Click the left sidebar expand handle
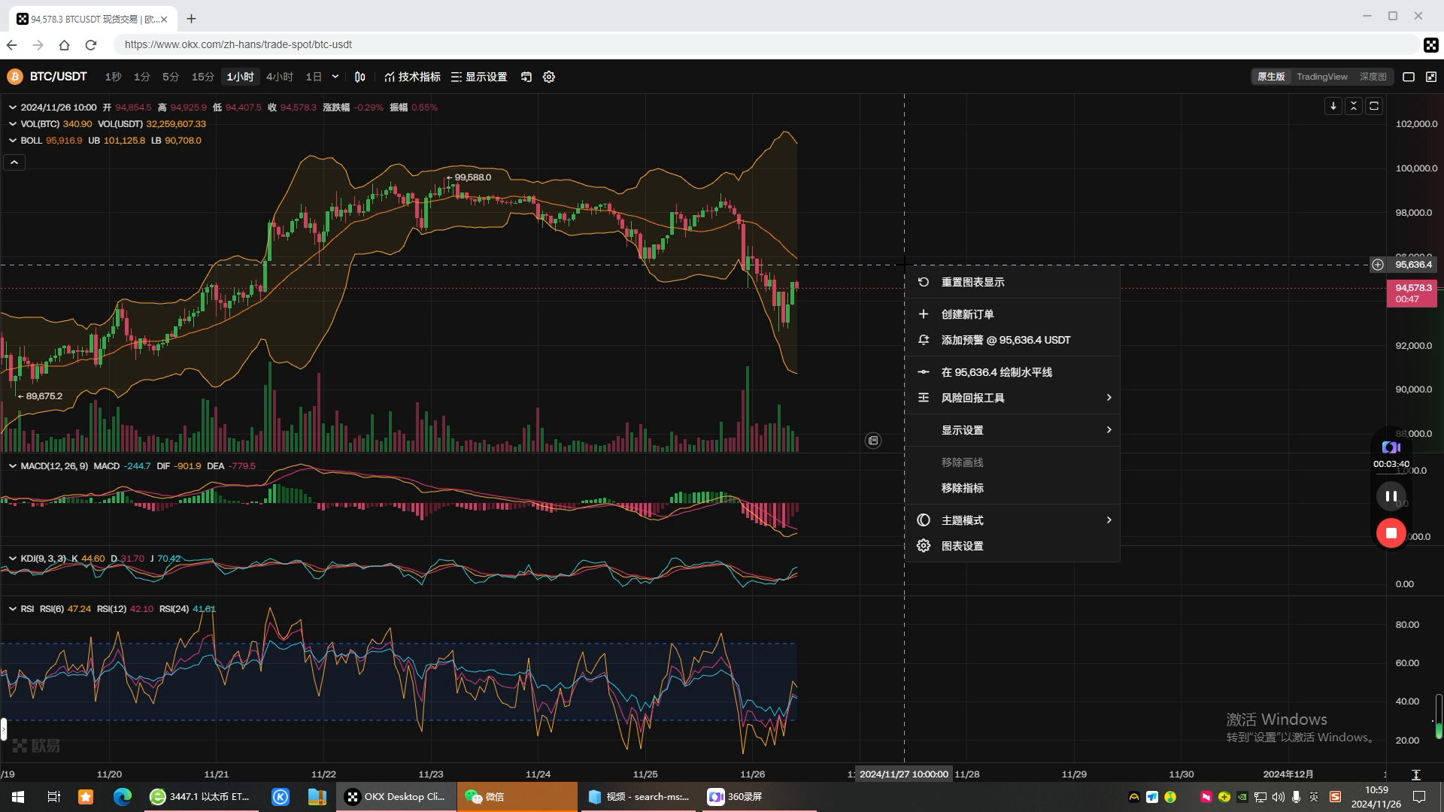This screenshot has height=812, width=1444. (4, 729)
